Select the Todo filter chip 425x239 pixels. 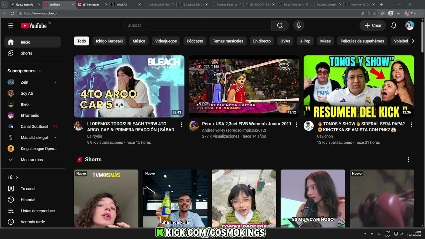coord(82,41)
